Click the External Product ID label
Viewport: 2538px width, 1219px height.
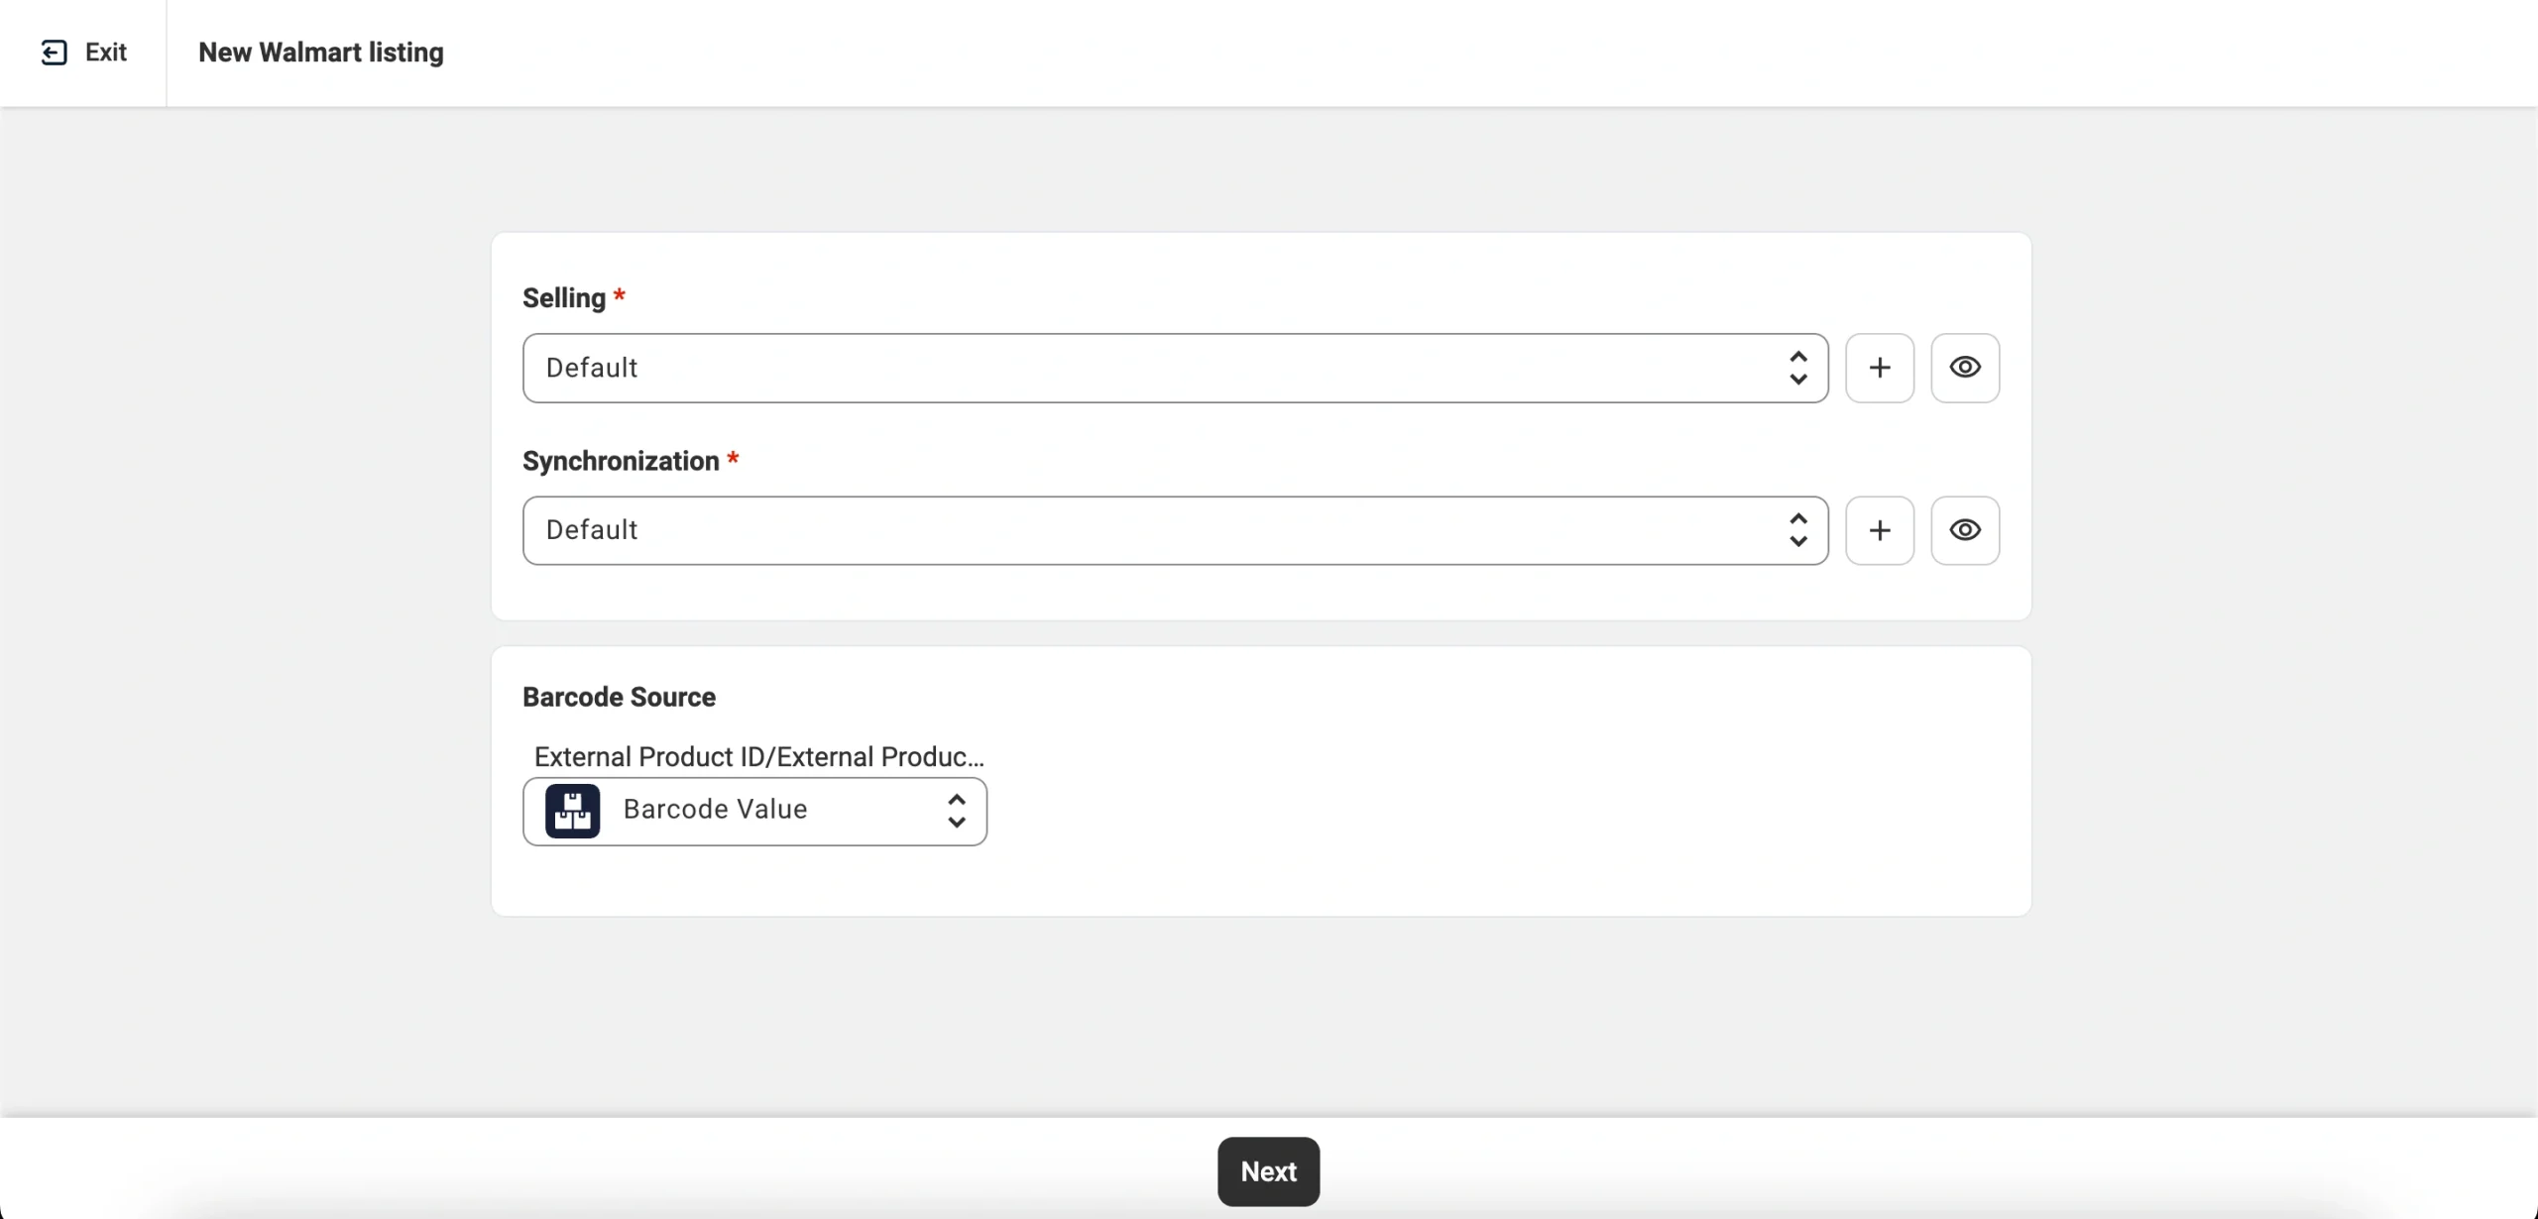[x=758, y=757]
